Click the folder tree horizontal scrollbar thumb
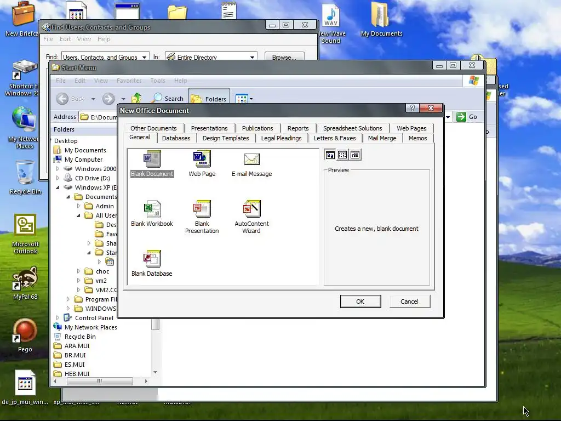 coord(100,382)
